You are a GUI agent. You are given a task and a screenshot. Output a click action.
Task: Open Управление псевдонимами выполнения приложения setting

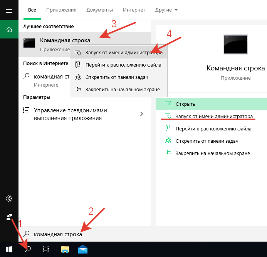85,114
